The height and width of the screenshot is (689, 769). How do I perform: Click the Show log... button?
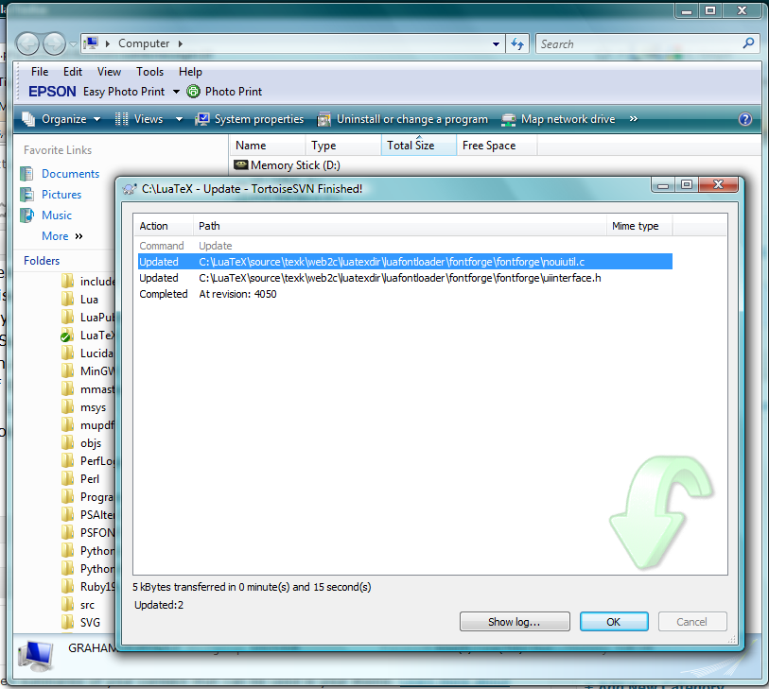[515, 622]
